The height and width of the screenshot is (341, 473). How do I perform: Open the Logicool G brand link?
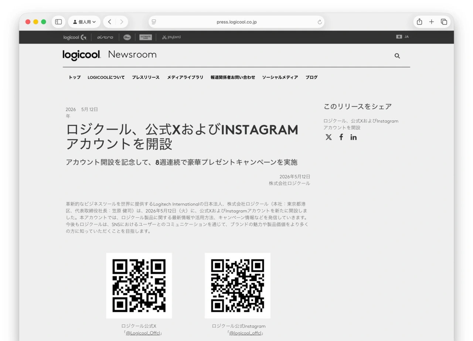74,37
